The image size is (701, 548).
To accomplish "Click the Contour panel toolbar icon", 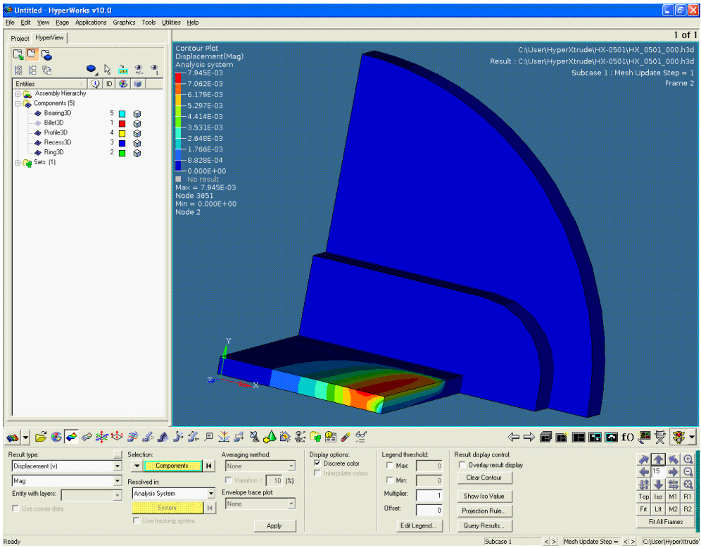I will point(72,437).
